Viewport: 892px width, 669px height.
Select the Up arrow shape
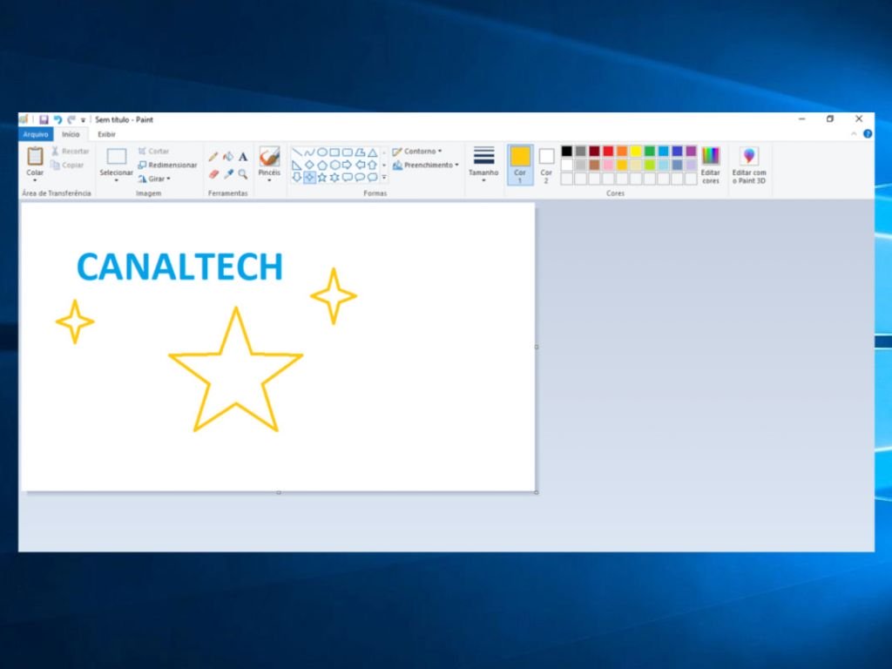point(372,165)
